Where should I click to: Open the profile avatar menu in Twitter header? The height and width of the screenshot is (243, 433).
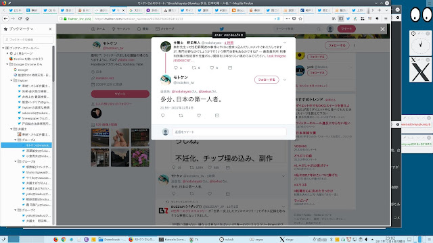click(x=330, y=28)
